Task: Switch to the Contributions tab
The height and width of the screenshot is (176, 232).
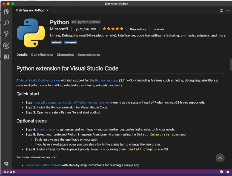Action: tap(42, 55)
